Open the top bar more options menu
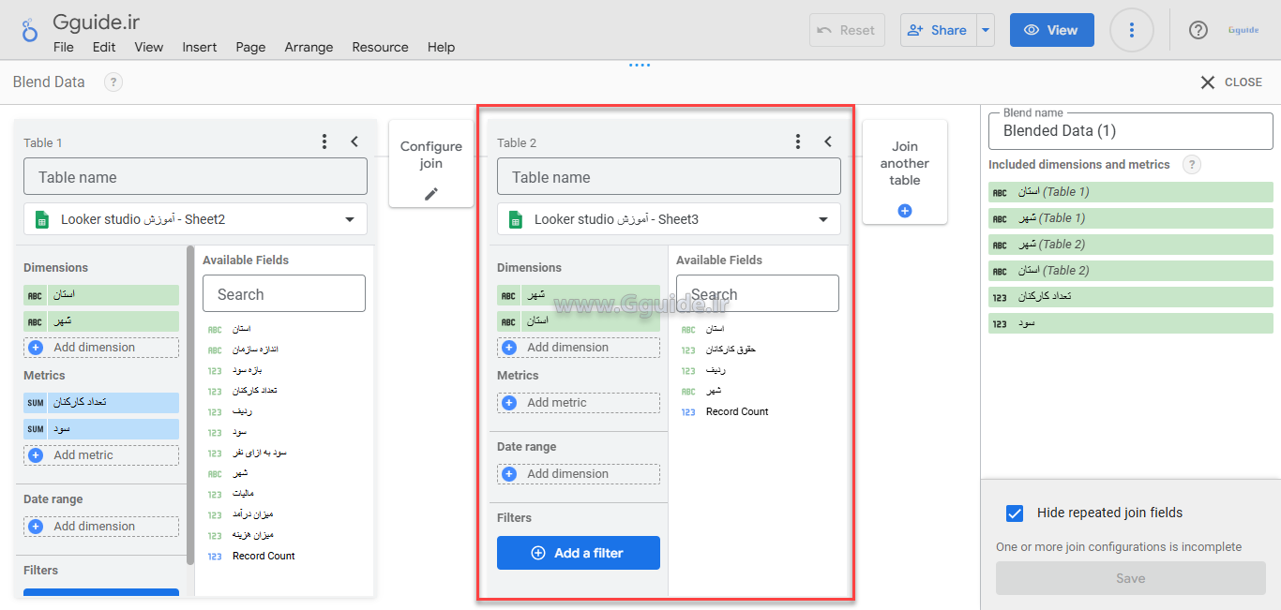The height and width of the screenshot is (610, 1281). click(x=1131, y=30)
